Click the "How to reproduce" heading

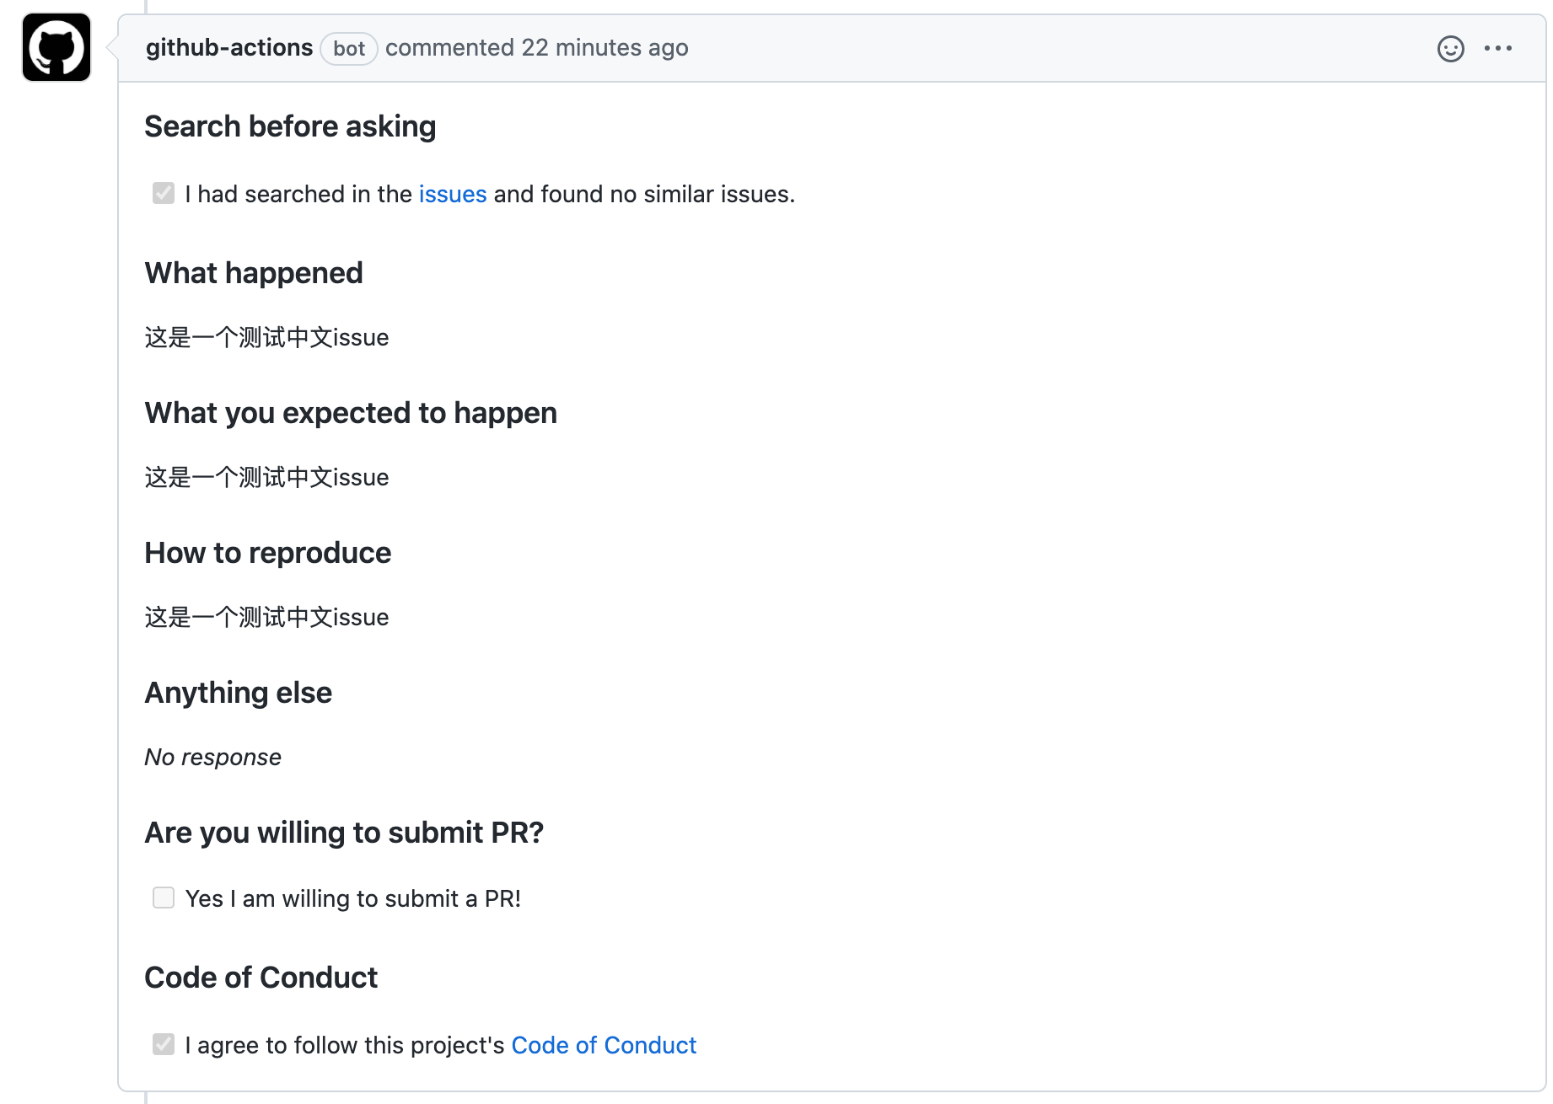click(x=268, y=554)
